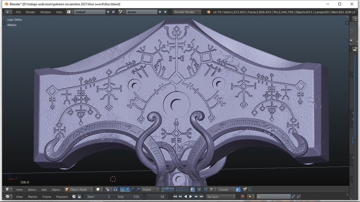Open the No Sync dropdown
Image resolution: width=360 pixels, height=202 pixels.
[x=221, y=197]
